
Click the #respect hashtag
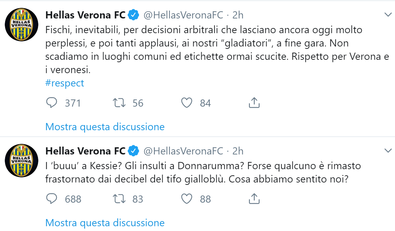[65, 83]
